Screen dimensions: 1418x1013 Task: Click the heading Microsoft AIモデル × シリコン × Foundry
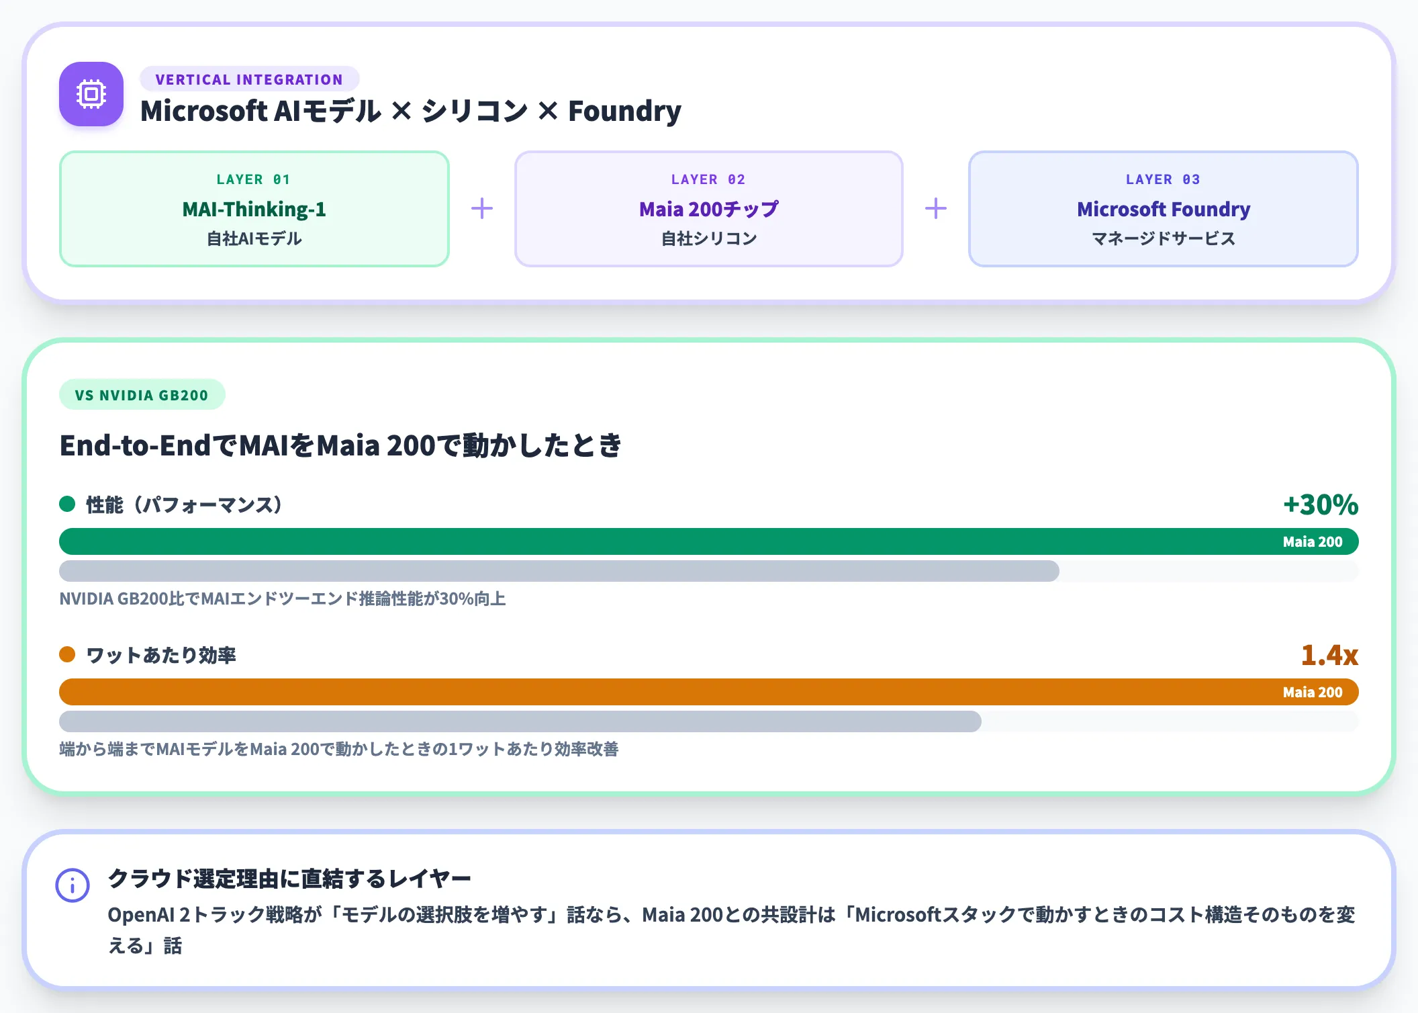pyautogui.click(x=411, y=111)
